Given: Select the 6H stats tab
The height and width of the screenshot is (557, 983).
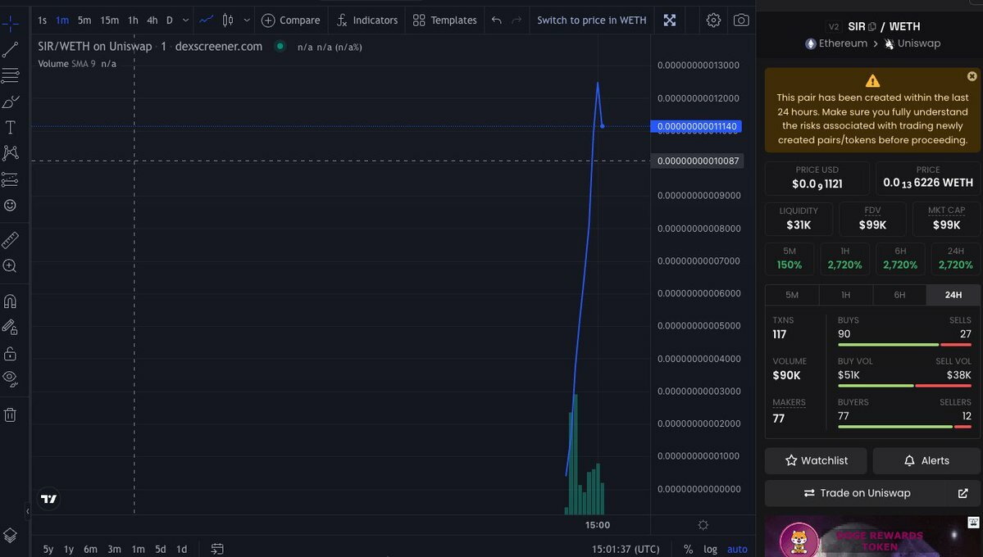Looking at the screenshot, I should click(899, 295).
